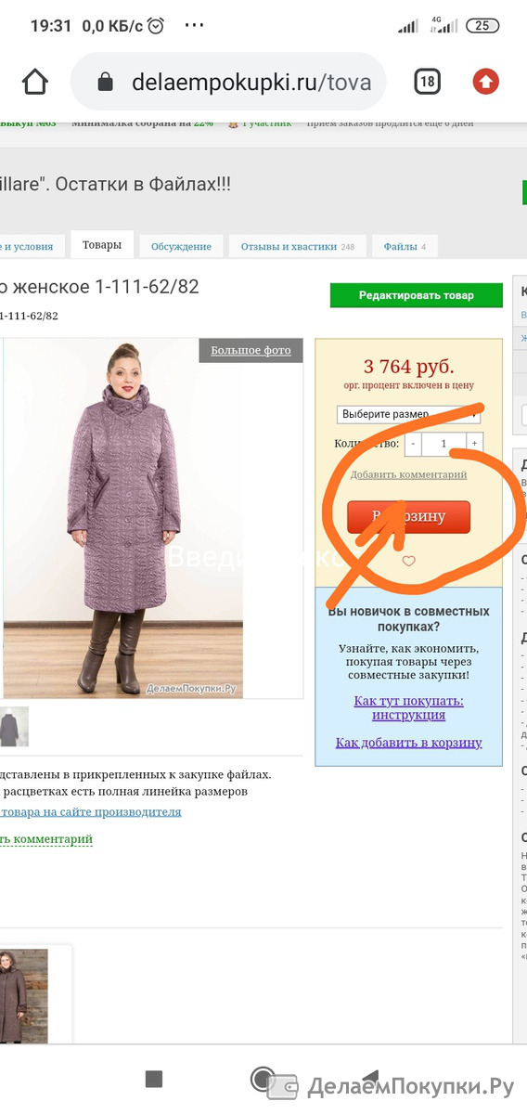Tap the browser home icon
527x1114 pixels.
coord(35,82)
